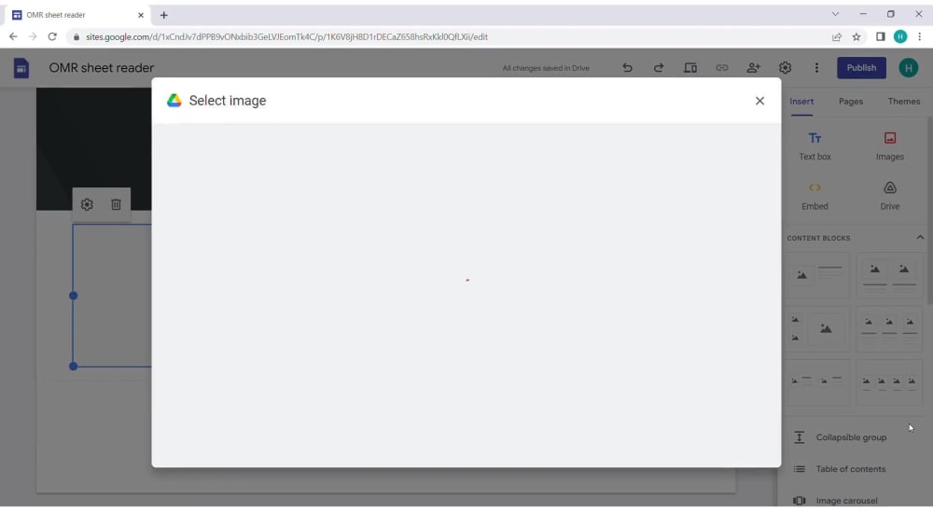Screen dimensions: 933x525
Task: Delete the selected section with trash icon
Action: [x=116, y=204]
